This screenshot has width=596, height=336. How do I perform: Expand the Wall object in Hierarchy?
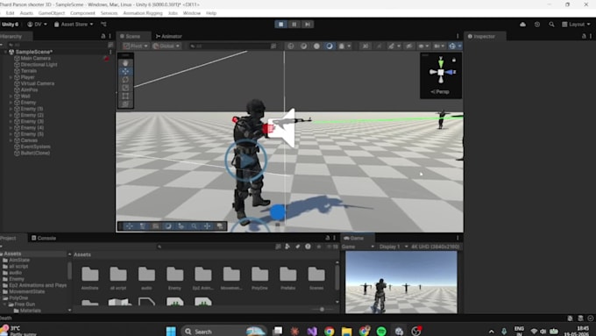coord(11,97)
